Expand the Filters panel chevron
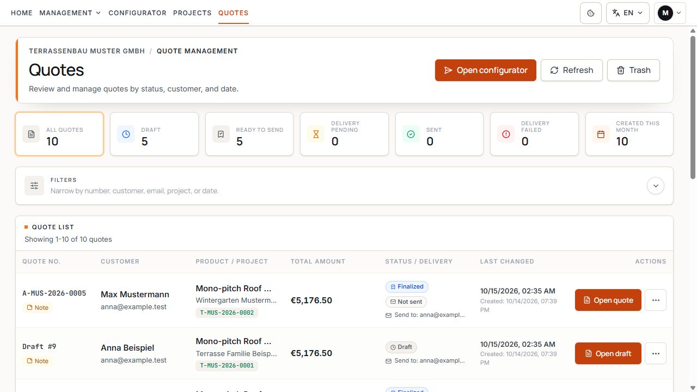The image size is (697, 392). (656, 186)
